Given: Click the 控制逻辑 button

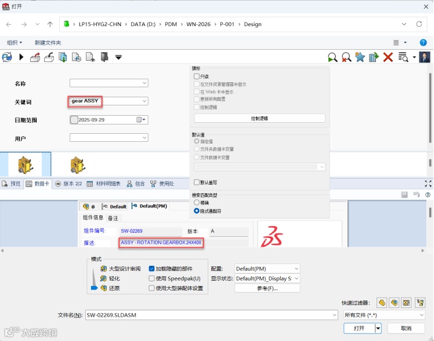Looking at the screenshot, I should coord(259,118).
